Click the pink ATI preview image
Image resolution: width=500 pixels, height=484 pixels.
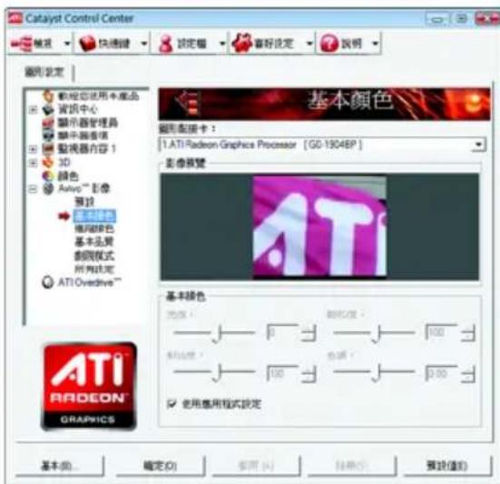click(x=319, y=227)
